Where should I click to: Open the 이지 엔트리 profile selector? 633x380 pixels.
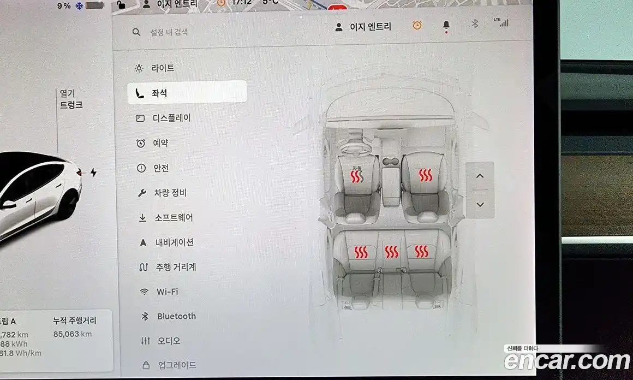tap(363, 27)
